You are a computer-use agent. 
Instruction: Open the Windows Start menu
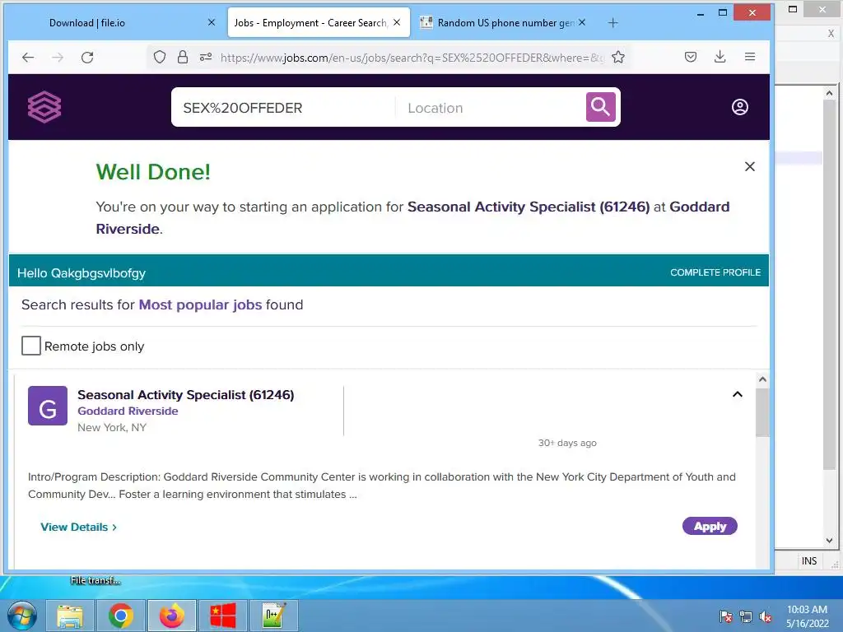click(21, 616)
